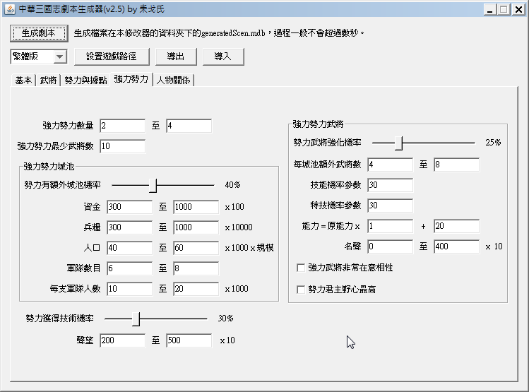
Task: Click the Java icon in title bar
Action: pyautogui.click(x=8, y=9)
